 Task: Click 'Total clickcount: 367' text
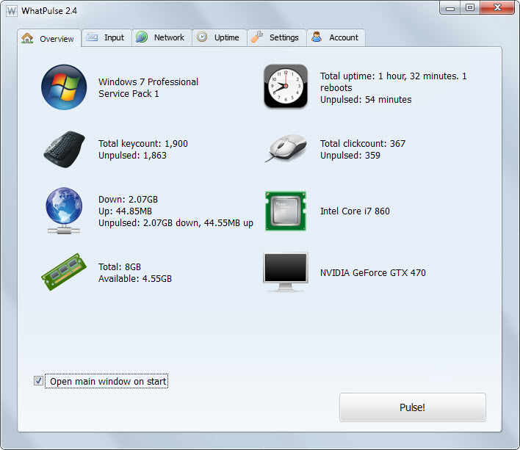(x=363, y=143)
